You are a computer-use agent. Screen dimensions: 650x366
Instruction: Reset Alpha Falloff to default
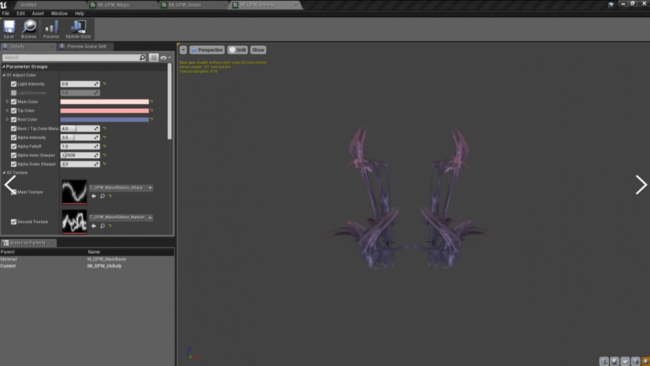(x=104, y=146)
